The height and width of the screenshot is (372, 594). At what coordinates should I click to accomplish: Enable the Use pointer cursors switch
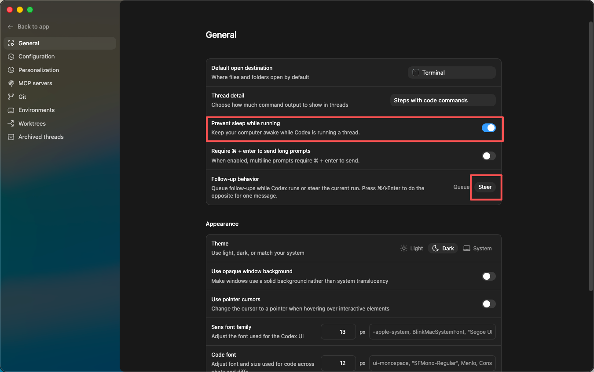tap(488, 304)
